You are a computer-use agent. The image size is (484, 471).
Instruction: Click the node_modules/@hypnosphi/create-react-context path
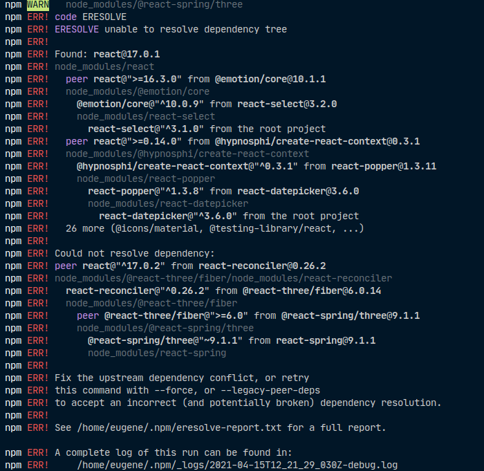point(187,154)
